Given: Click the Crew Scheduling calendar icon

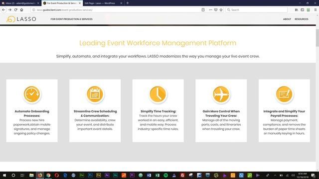Looking at the screenshot, I should click(x=95, y=94).
